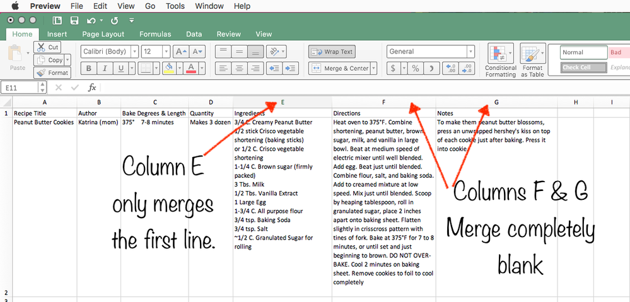Toggle Italic formatting
This screenshot has height=302, width=630.
(105, 68)
